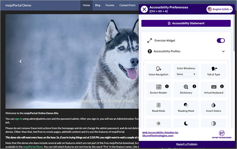Toggle Invert Colors
The width and height of the screenshot is (237, 149).
tap(213, 108)
